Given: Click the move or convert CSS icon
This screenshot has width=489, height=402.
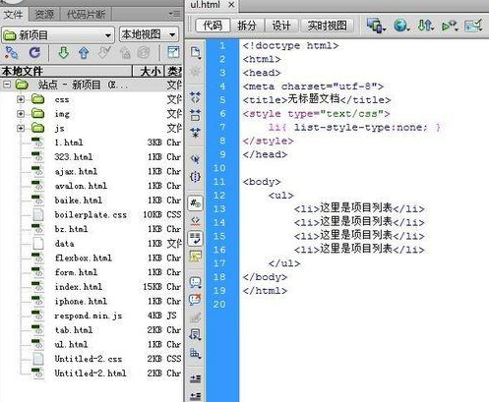Looking at the screenshot, I should coord(196,353).
